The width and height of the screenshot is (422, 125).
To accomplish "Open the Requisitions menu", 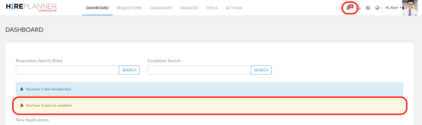I will click(129, 8).
